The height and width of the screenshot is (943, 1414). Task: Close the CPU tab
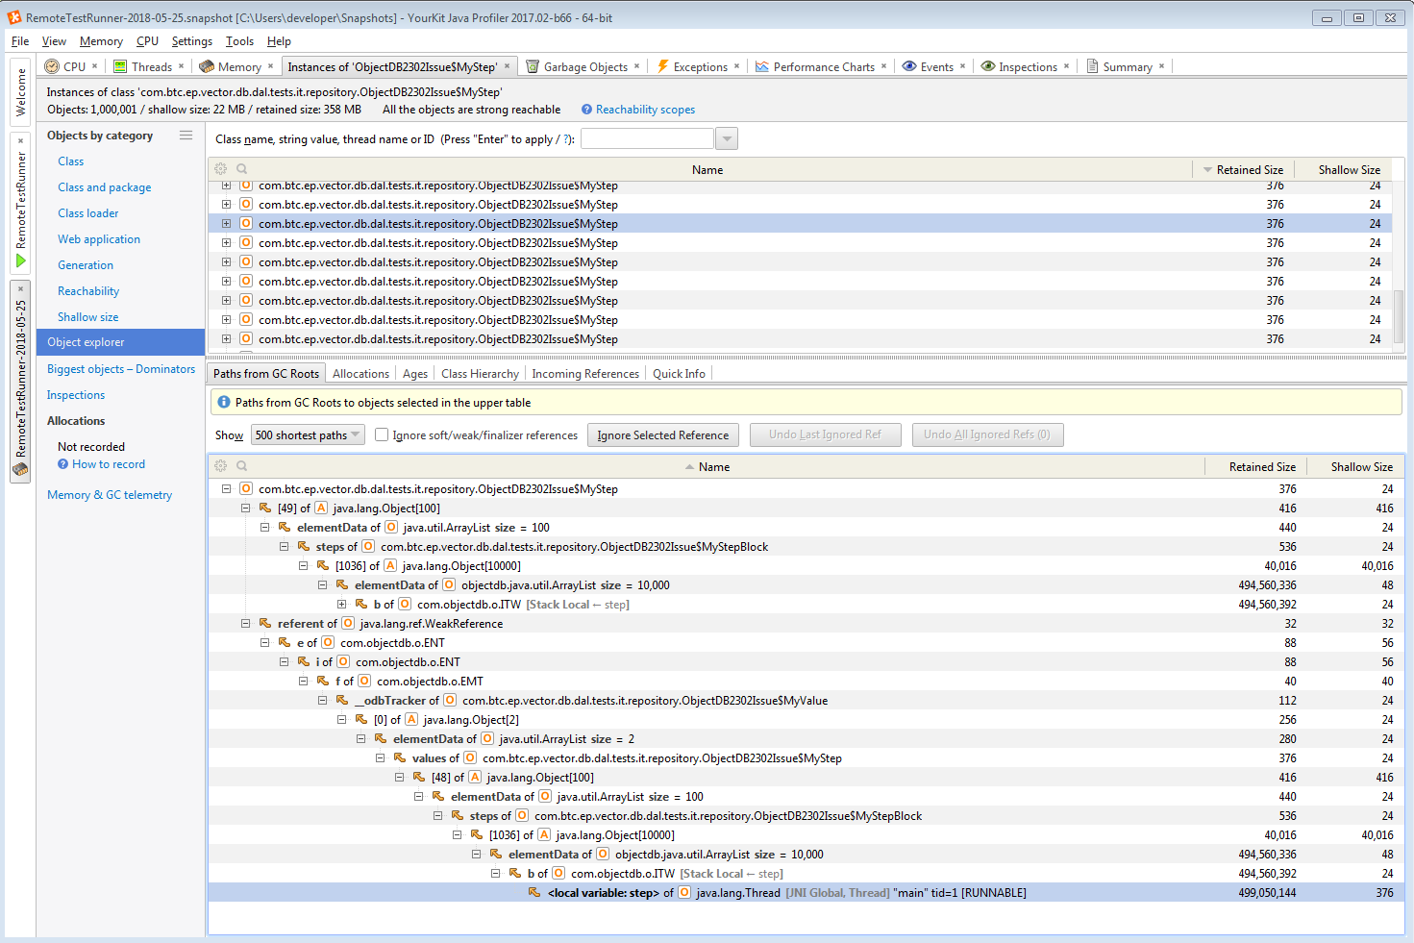[94, 66]
